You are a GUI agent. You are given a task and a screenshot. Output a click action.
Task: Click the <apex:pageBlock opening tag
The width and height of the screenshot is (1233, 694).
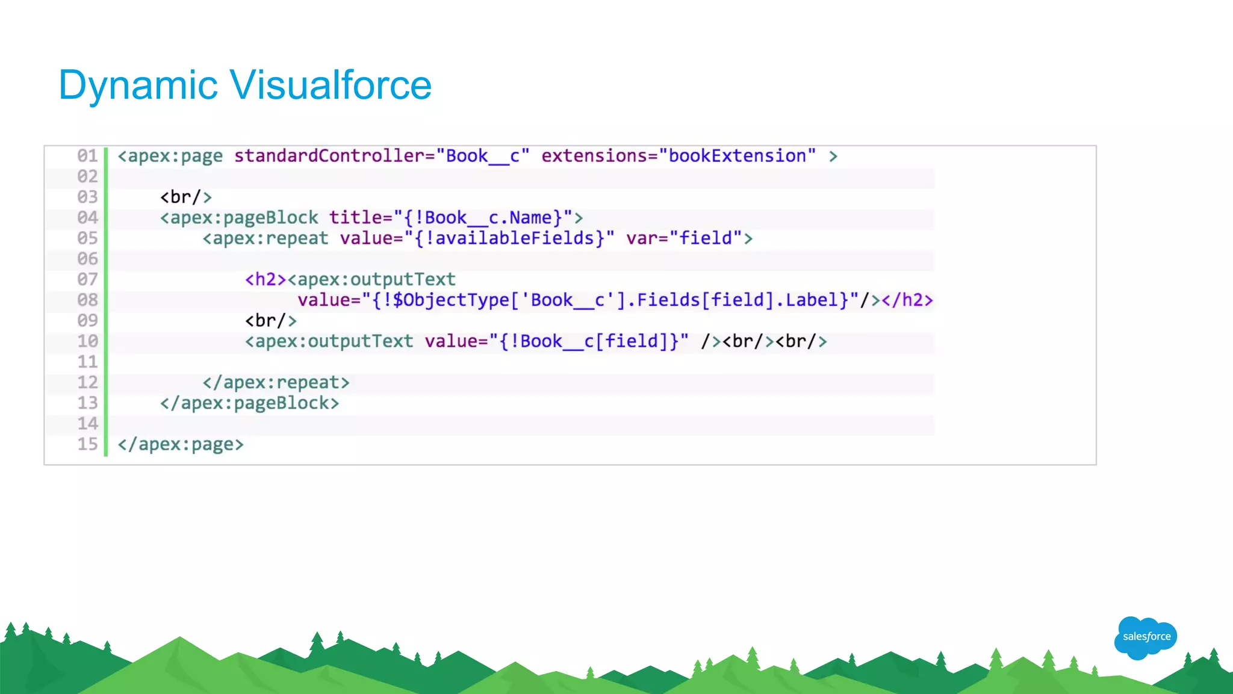(x=239, y=218)
